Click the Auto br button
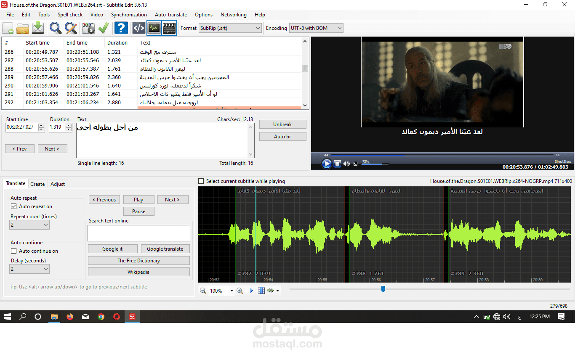 [282, 137]
